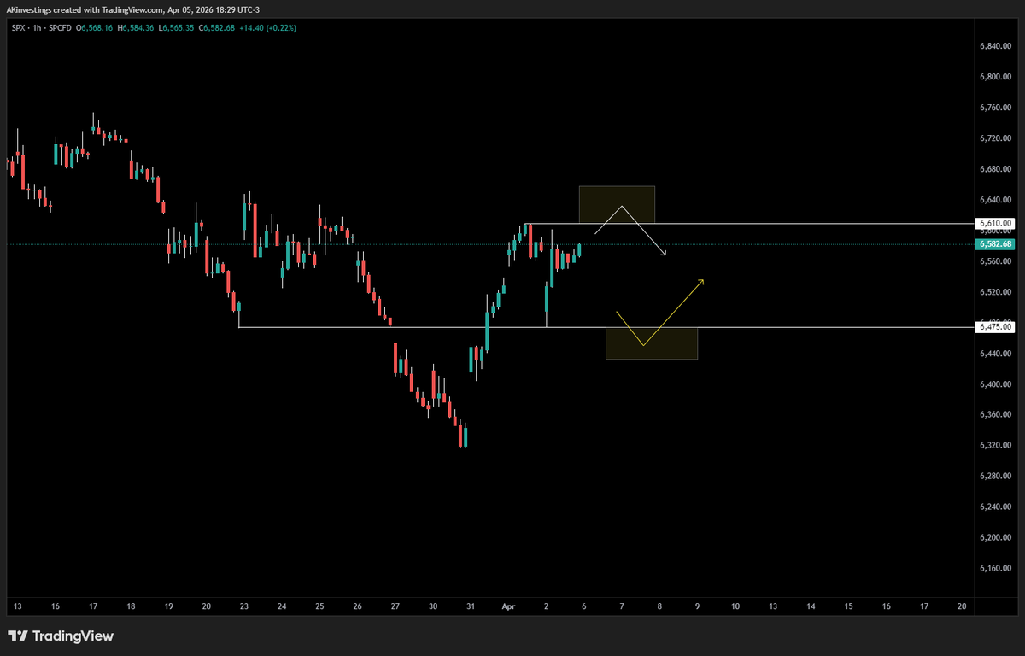Click the SPCFD exchange label in legend
This screenshot has width=1025, height=656.
61,28
